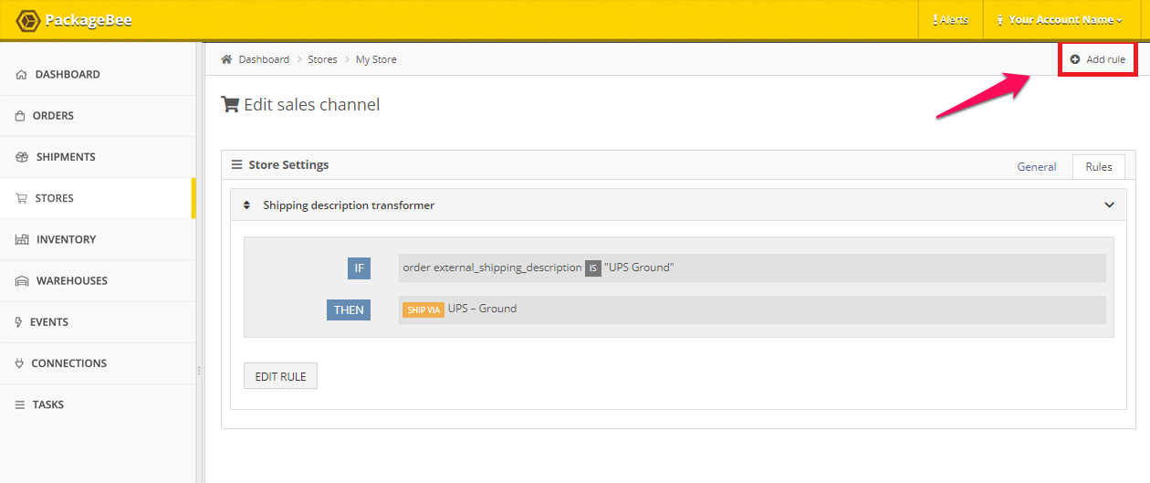This screenshot has height=483, width=1150.
Task: Click the IF condition label
Action: click(359, 268)
